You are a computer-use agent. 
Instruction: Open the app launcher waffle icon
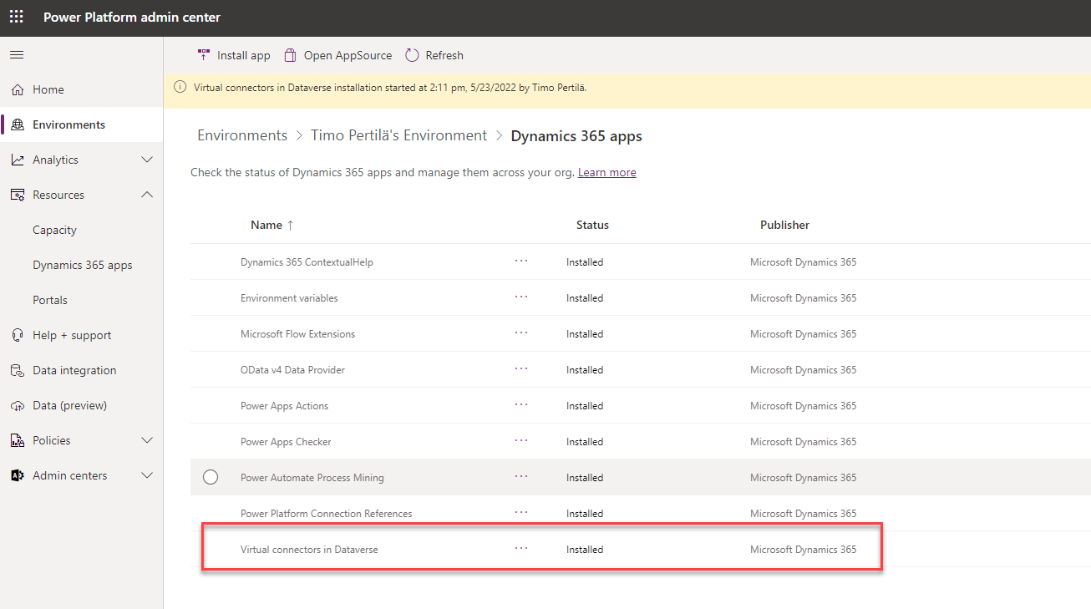pos(17,18)
